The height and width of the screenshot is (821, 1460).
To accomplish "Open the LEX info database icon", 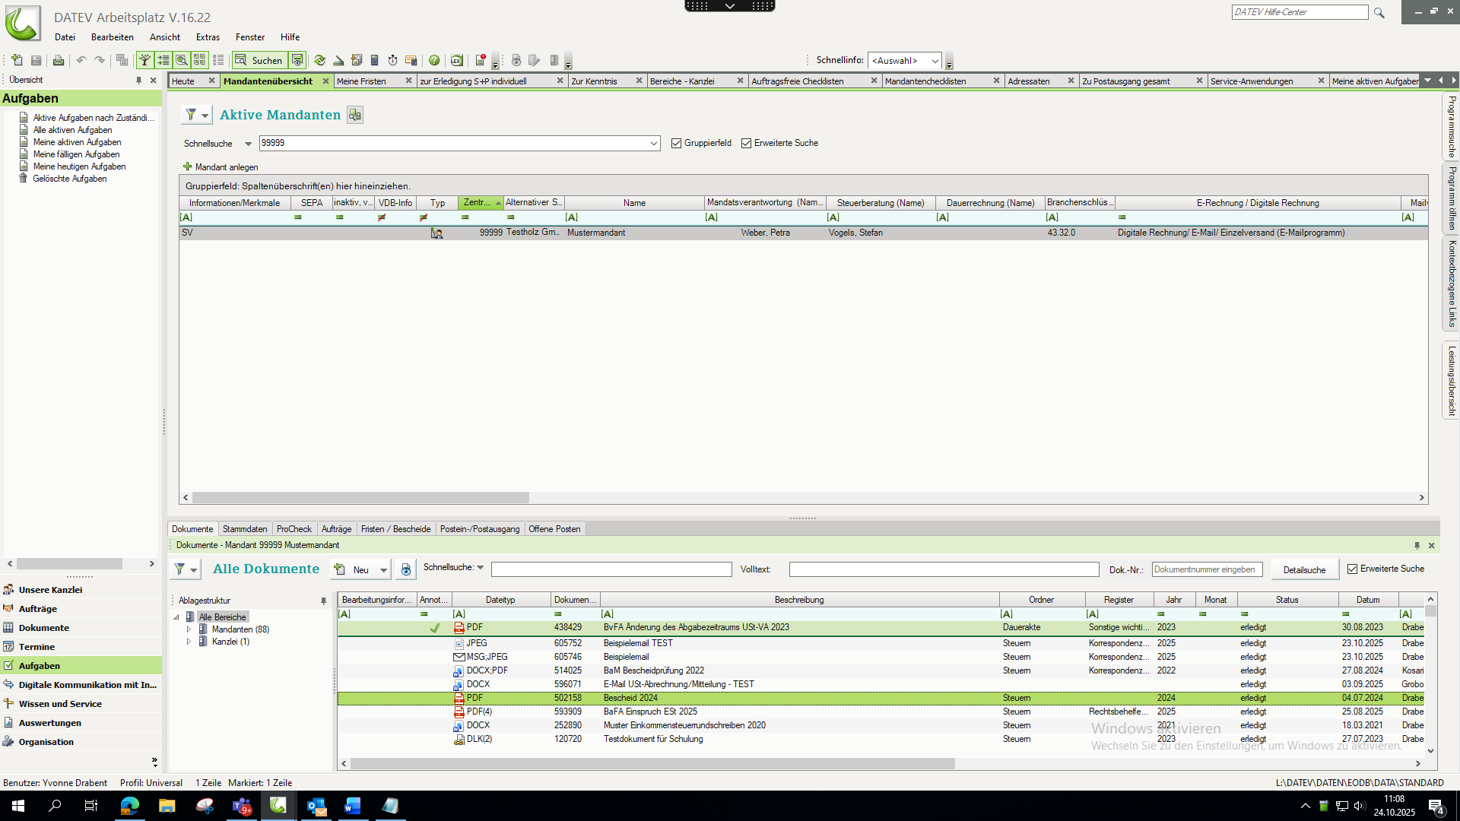I will (x=456, y=60).
